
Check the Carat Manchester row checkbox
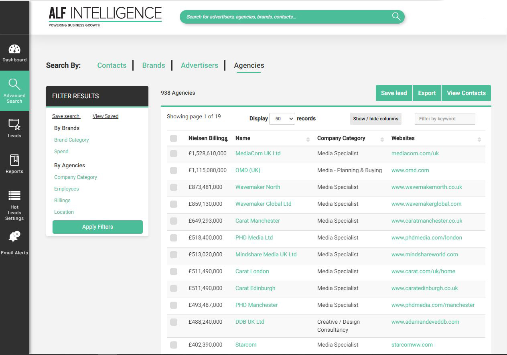174,221
